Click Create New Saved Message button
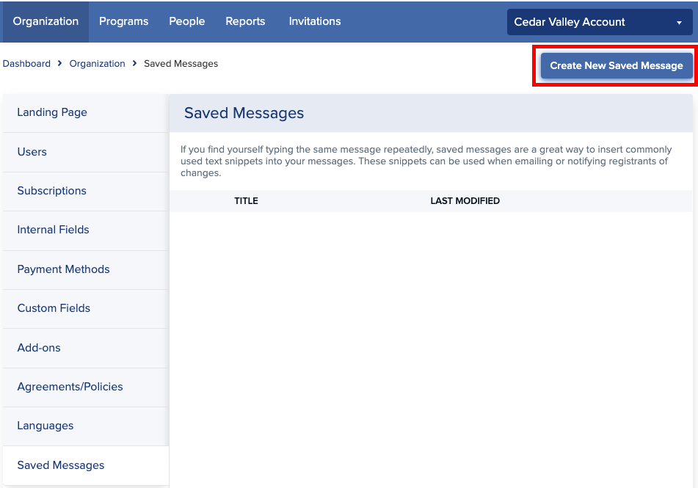Viewport: 698px width, 488px height. click(x=617, y=65)
